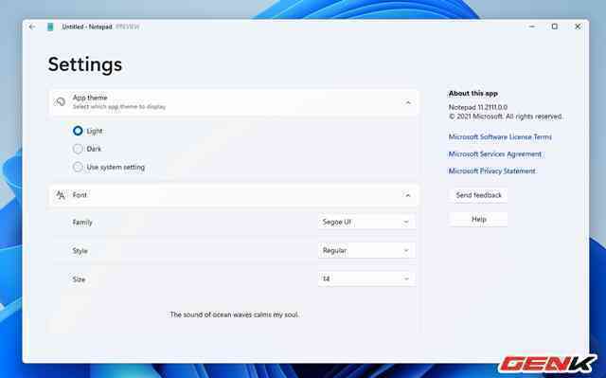The image size is (606, 378).
Task: Click the Untitled - Notepad window title
Action: point(87,27)
